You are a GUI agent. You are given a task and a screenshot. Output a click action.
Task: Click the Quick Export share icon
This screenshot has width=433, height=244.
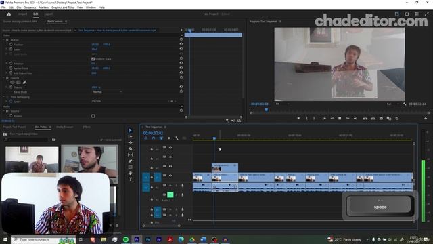(407, 14)
